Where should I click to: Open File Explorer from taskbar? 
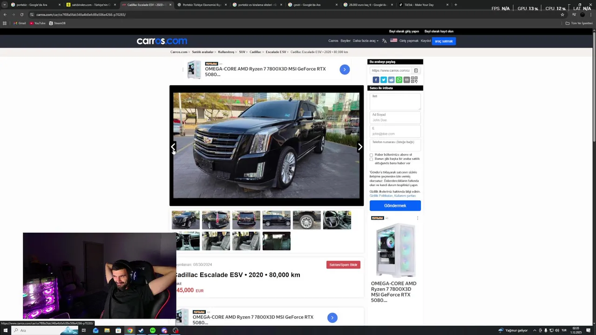tap(107, 330)
